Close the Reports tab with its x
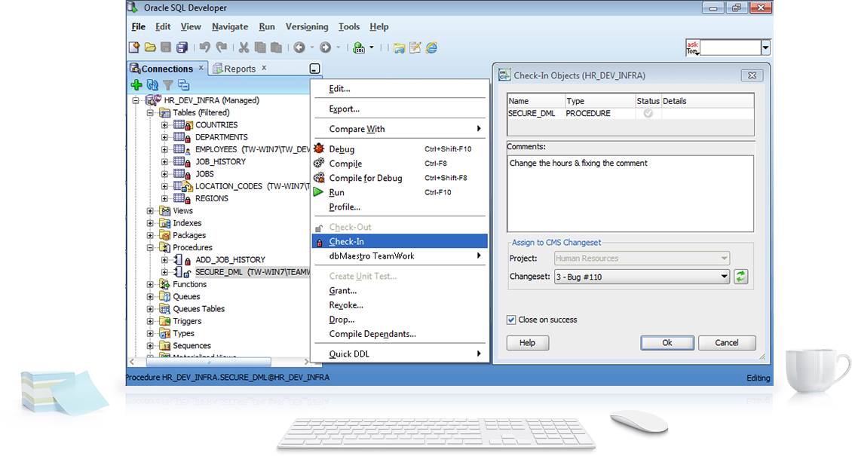Image resolution: width=852 pixels, height=456 pixels. coord(264,68)
